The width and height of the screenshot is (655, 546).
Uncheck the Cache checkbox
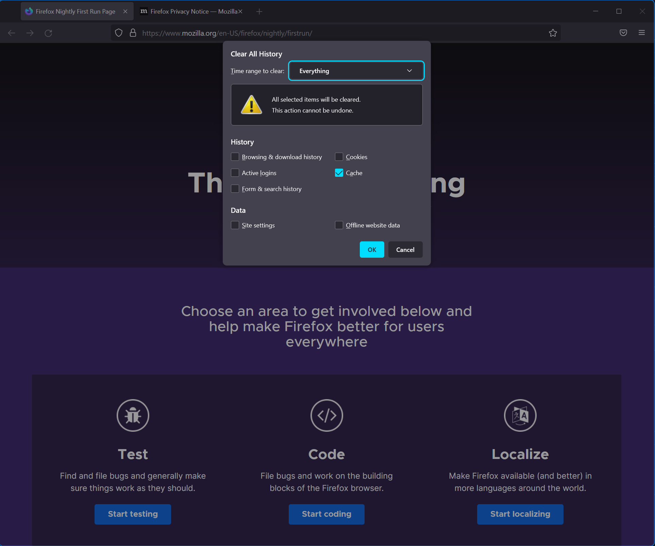[x=339, y=173]
